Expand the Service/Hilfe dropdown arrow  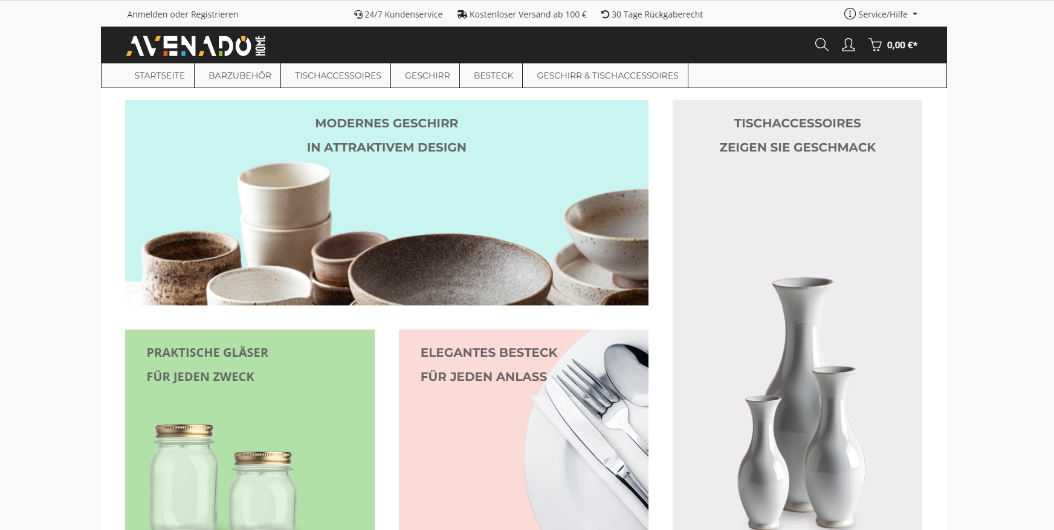coord(915,14)
